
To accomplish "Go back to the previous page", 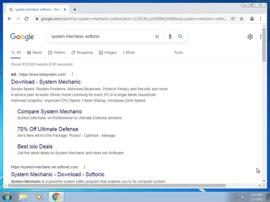I will point(9,19).
